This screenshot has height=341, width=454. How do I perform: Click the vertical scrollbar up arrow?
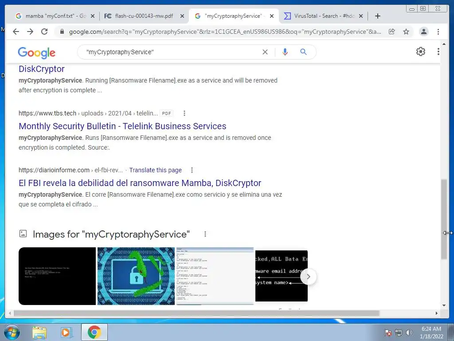click(x=444, y=44)
